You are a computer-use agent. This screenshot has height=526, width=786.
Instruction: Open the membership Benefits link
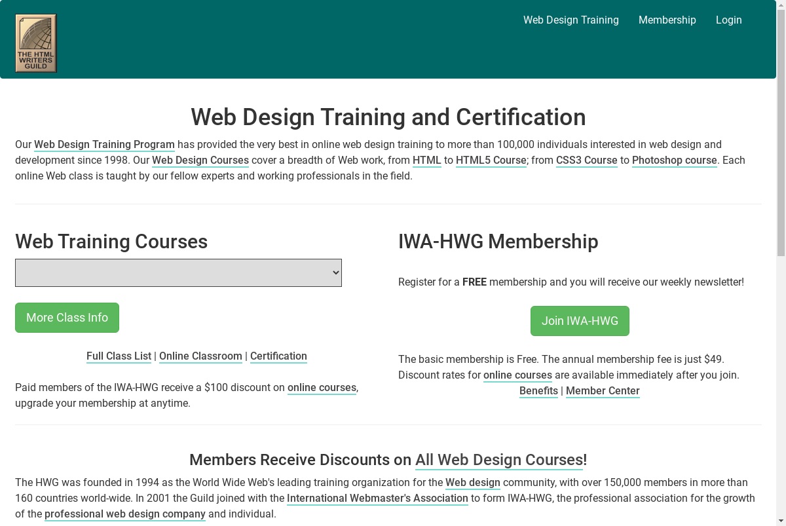click(x=538, y=390)
